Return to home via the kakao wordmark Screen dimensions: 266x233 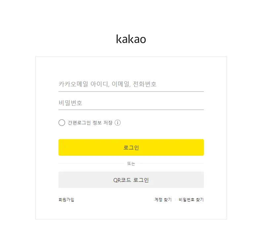click(131, 39)
